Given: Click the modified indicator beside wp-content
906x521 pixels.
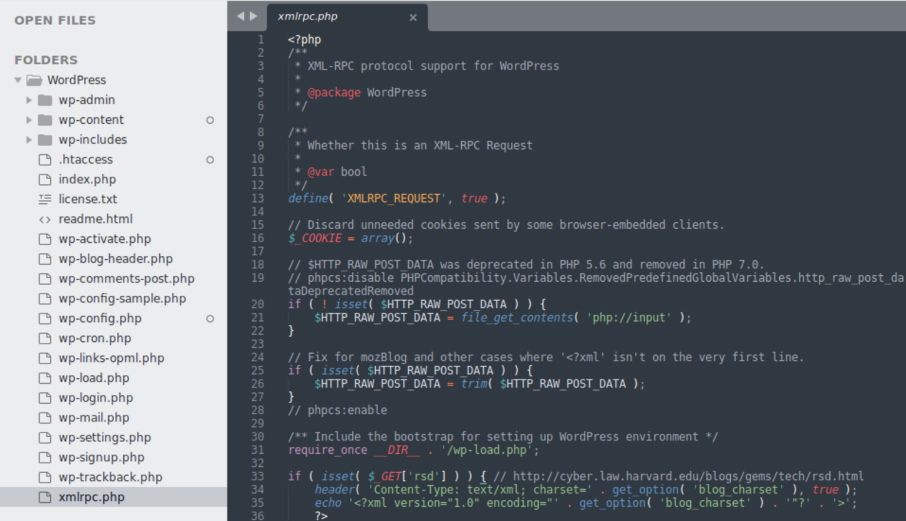Looking at the screenshot, I should click(210, 120).
